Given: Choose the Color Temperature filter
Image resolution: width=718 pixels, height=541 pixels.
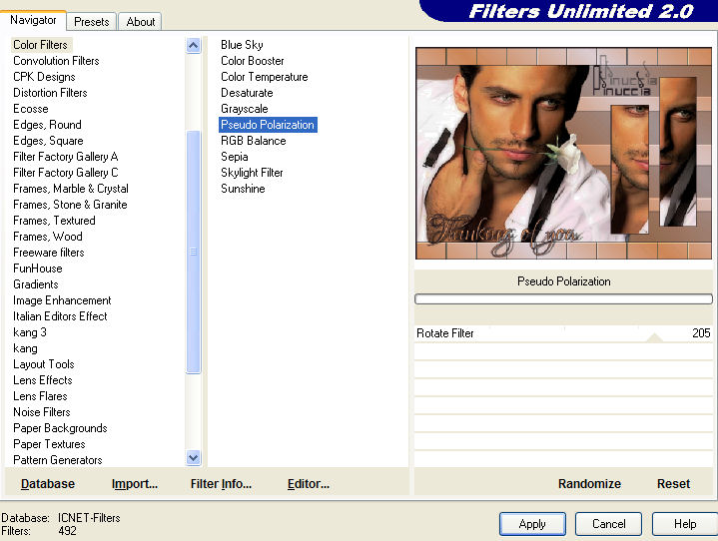Looking at the screenshot, I should [x=265, y=77].
